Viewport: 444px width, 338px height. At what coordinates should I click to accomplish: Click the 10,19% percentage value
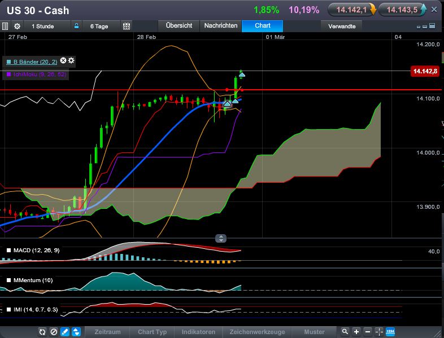304,10
